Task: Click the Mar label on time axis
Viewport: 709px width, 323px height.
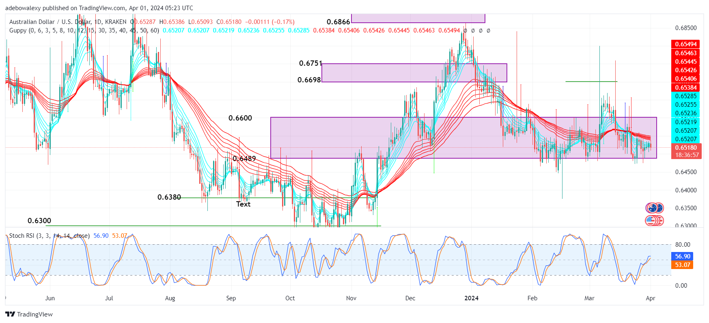Action: pos(589,298)
